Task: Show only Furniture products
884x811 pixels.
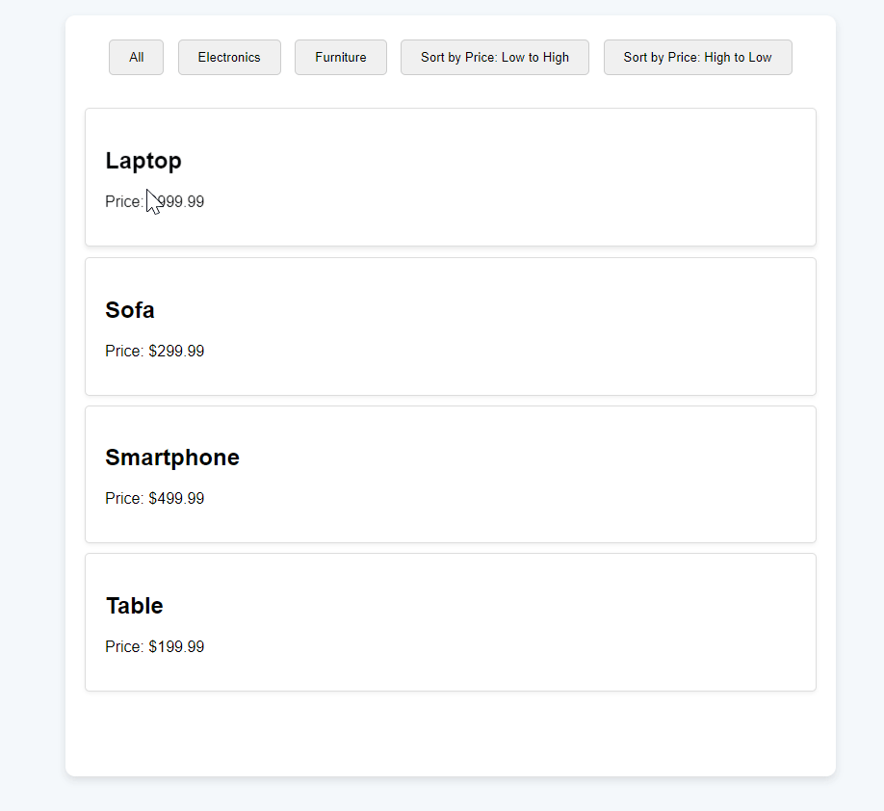Action: click(340, 58)
